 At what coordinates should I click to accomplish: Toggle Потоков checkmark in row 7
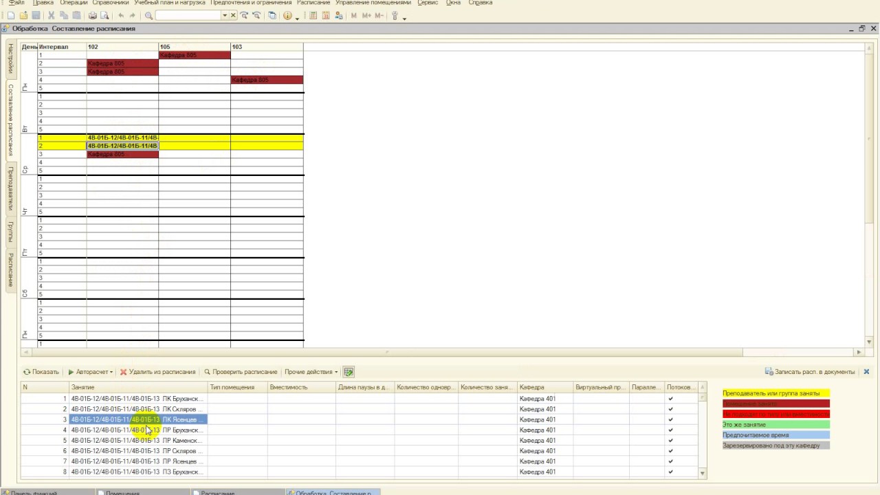coord(670,461)
